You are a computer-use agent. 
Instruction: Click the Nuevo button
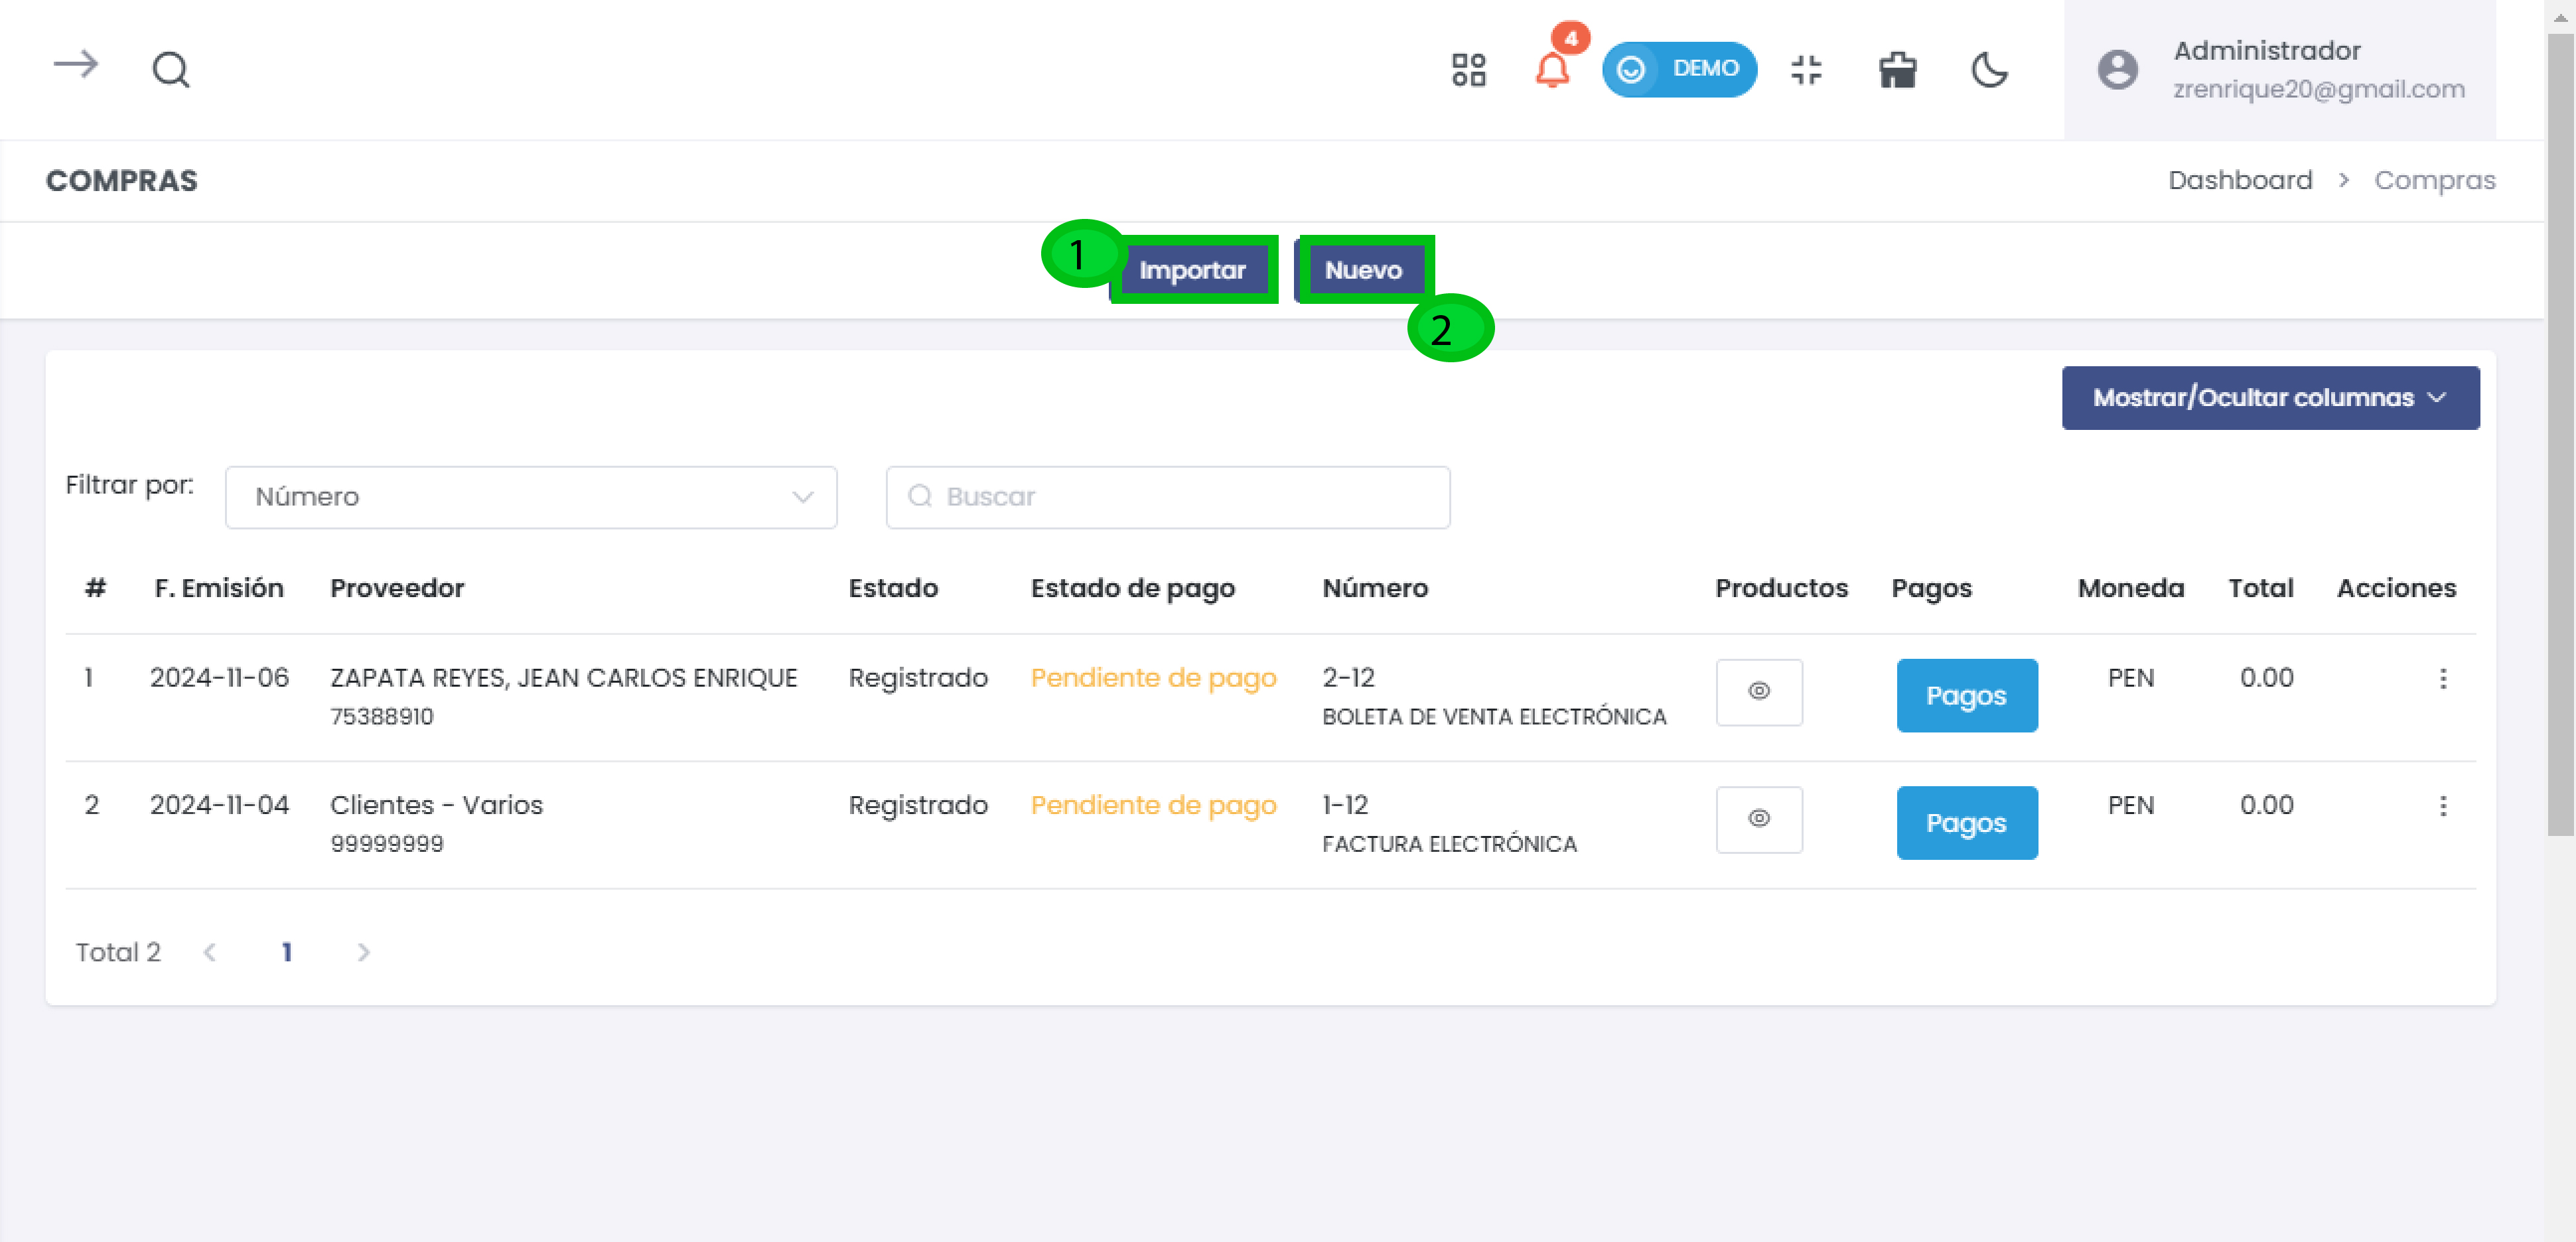[x=1363, y=270]
